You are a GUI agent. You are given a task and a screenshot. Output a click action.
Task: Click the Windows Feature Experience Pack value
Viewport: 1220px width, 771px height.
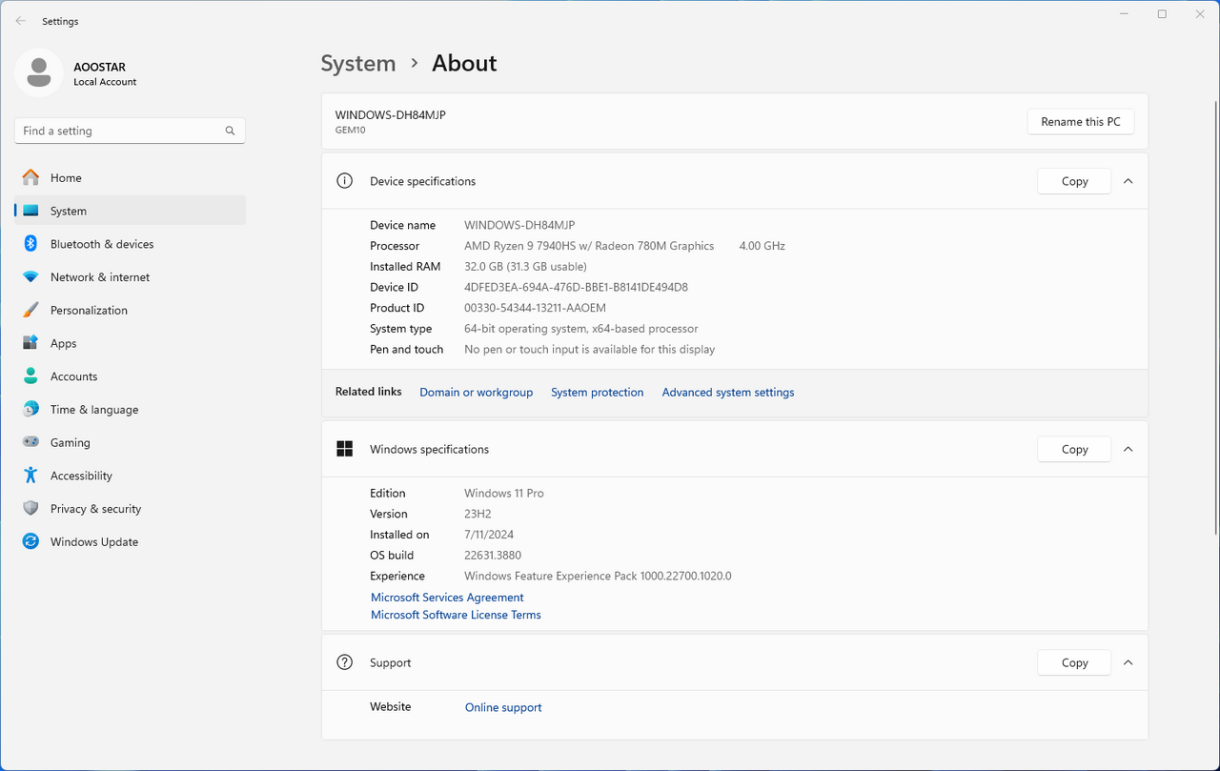(x=598, y=577)
